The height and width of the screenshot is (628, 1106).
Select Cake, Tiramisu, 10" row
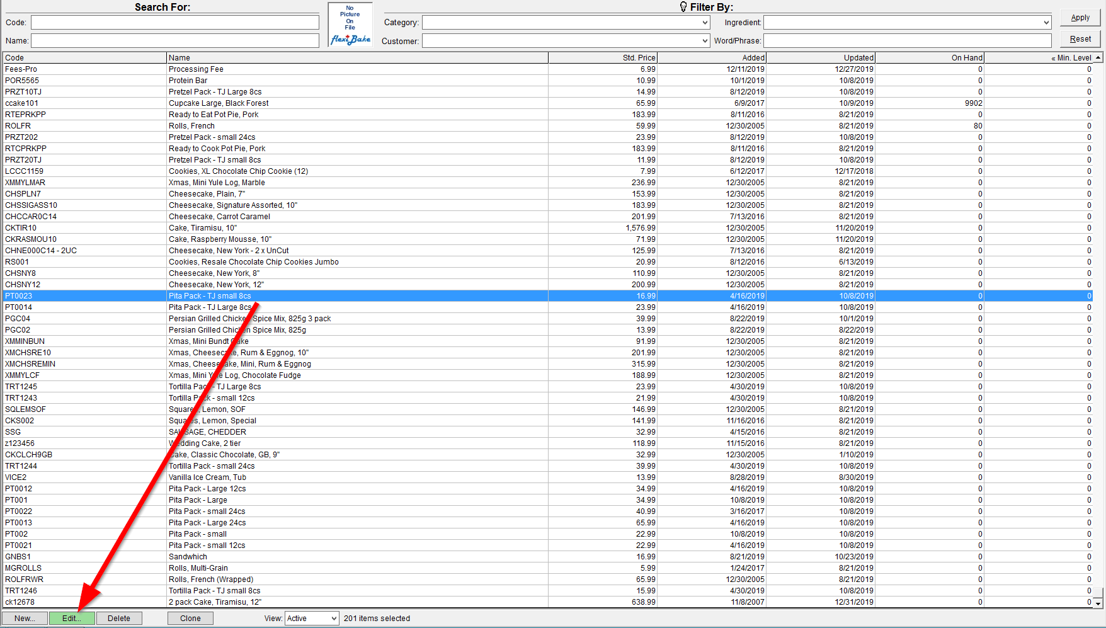click(x=547, y=228)
